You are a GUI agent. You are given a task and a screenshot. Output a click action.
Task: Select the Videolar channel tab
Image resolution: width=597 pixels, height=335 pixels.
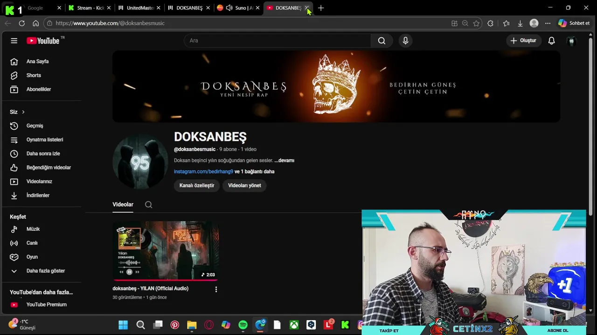pyautogui.click(x=123, y=205)
